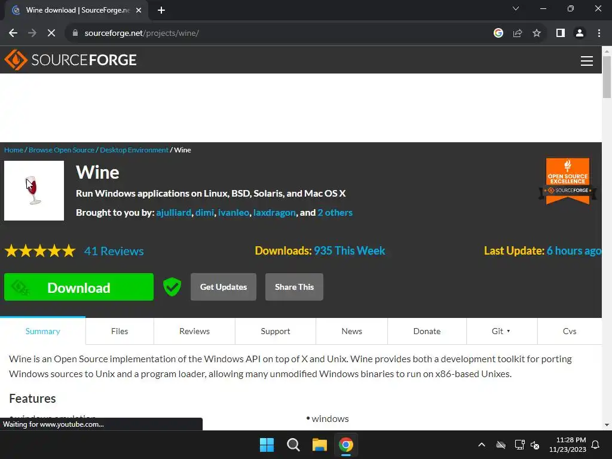Click the share page icon
The width and height of the screenshot is (612, 459).
point(518,33)
